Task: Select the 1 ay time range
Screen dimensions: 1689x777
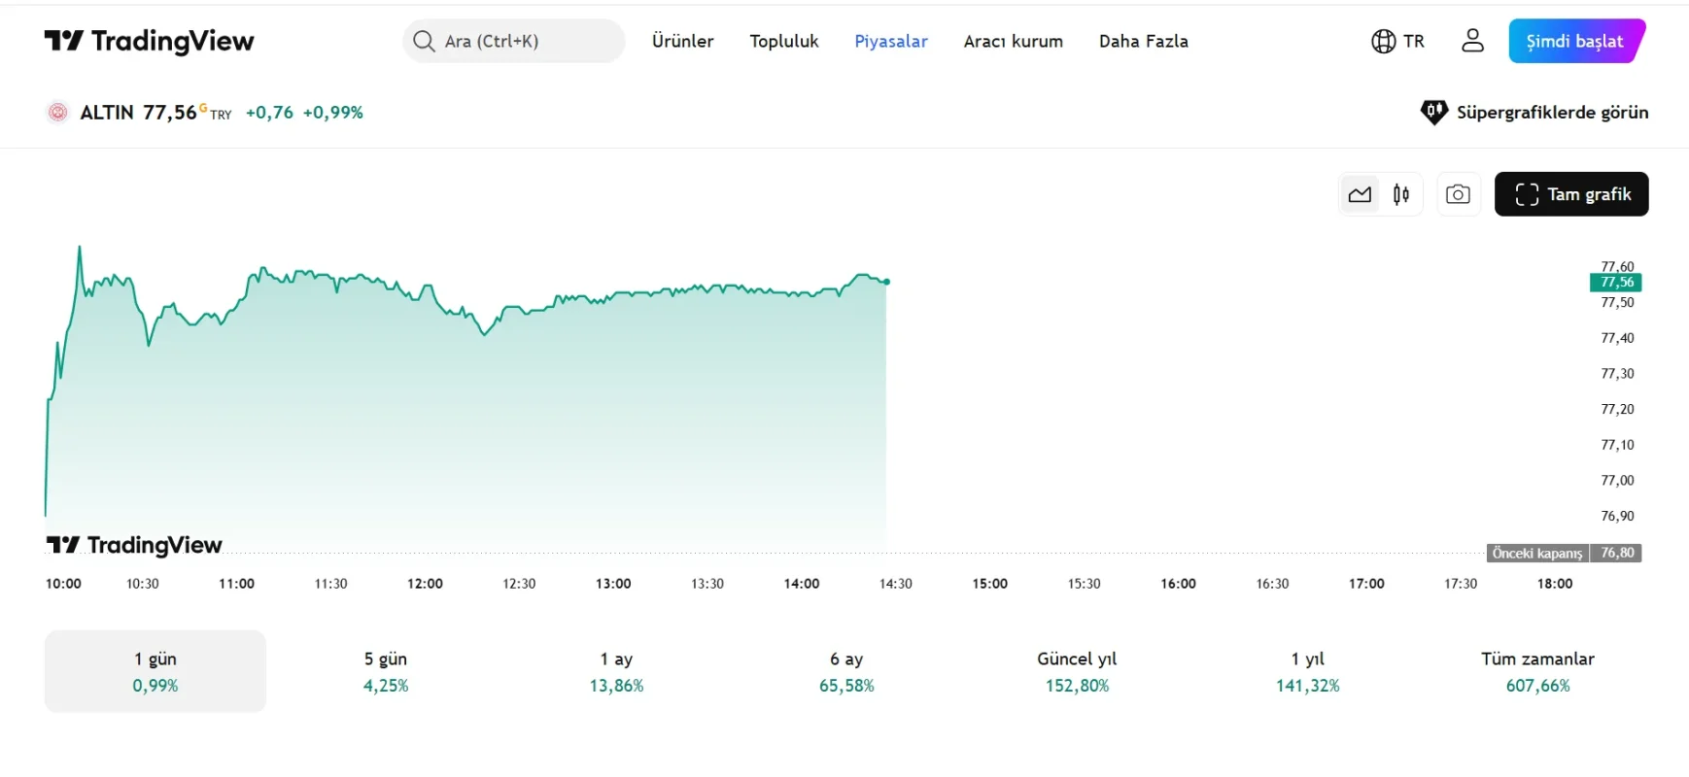Action: (x=616, y=671)
